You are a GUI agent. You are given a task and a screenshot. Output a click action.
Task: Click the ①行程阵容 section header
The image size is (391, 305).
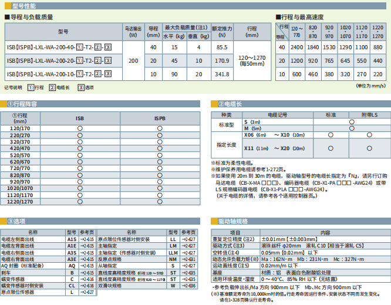coord(22,104)
